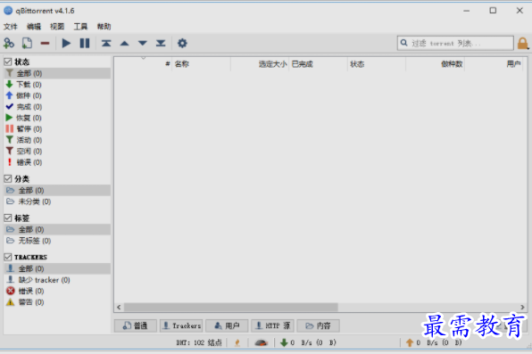The width and height of the screenshot is (532, 354).
Task: Sort by the 名称 column header
Action: [201, 63]
